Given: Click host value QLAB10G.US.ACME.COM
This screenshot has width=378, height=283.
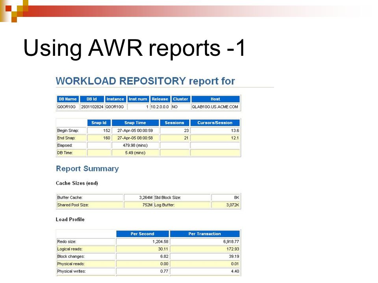Looking at the screenshot, I should 215,107.
